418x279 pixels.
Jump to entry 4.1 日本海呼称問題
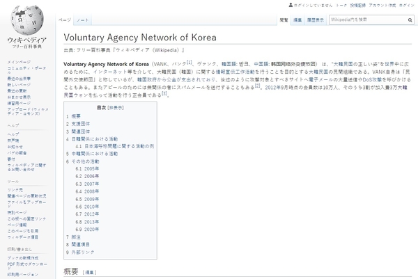115,146
